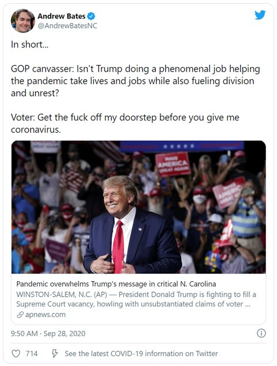Image resolution: width=277 pixels, height=366 pixels.
Task: Click the blue verified badge
Action: (91, 16)
